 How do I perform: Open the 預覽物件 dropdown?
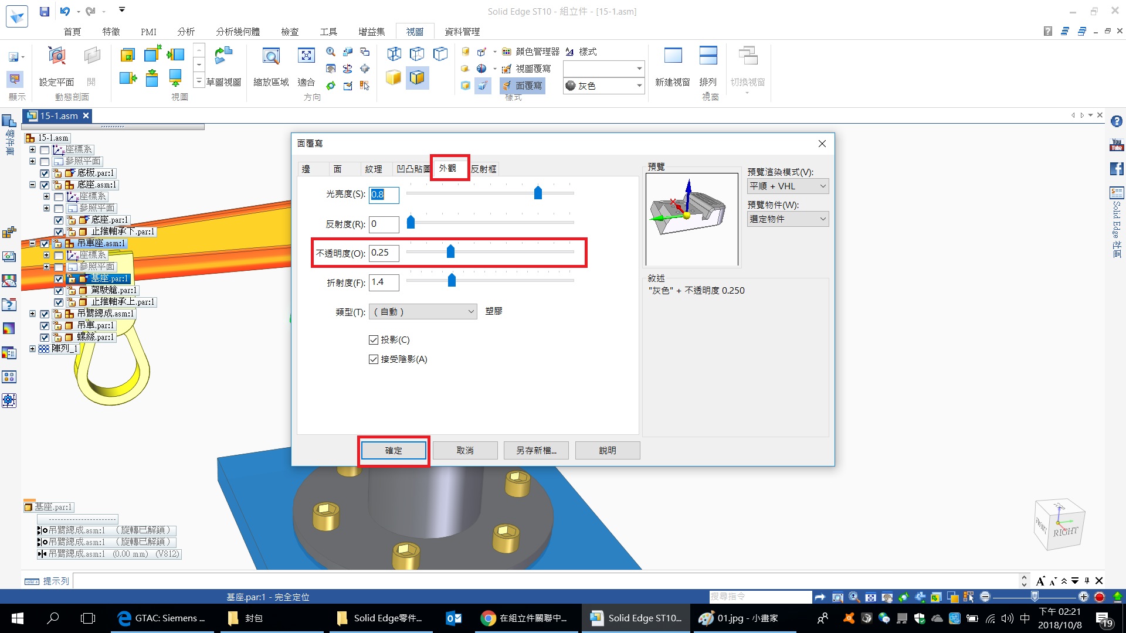click(x=788, y=219)
